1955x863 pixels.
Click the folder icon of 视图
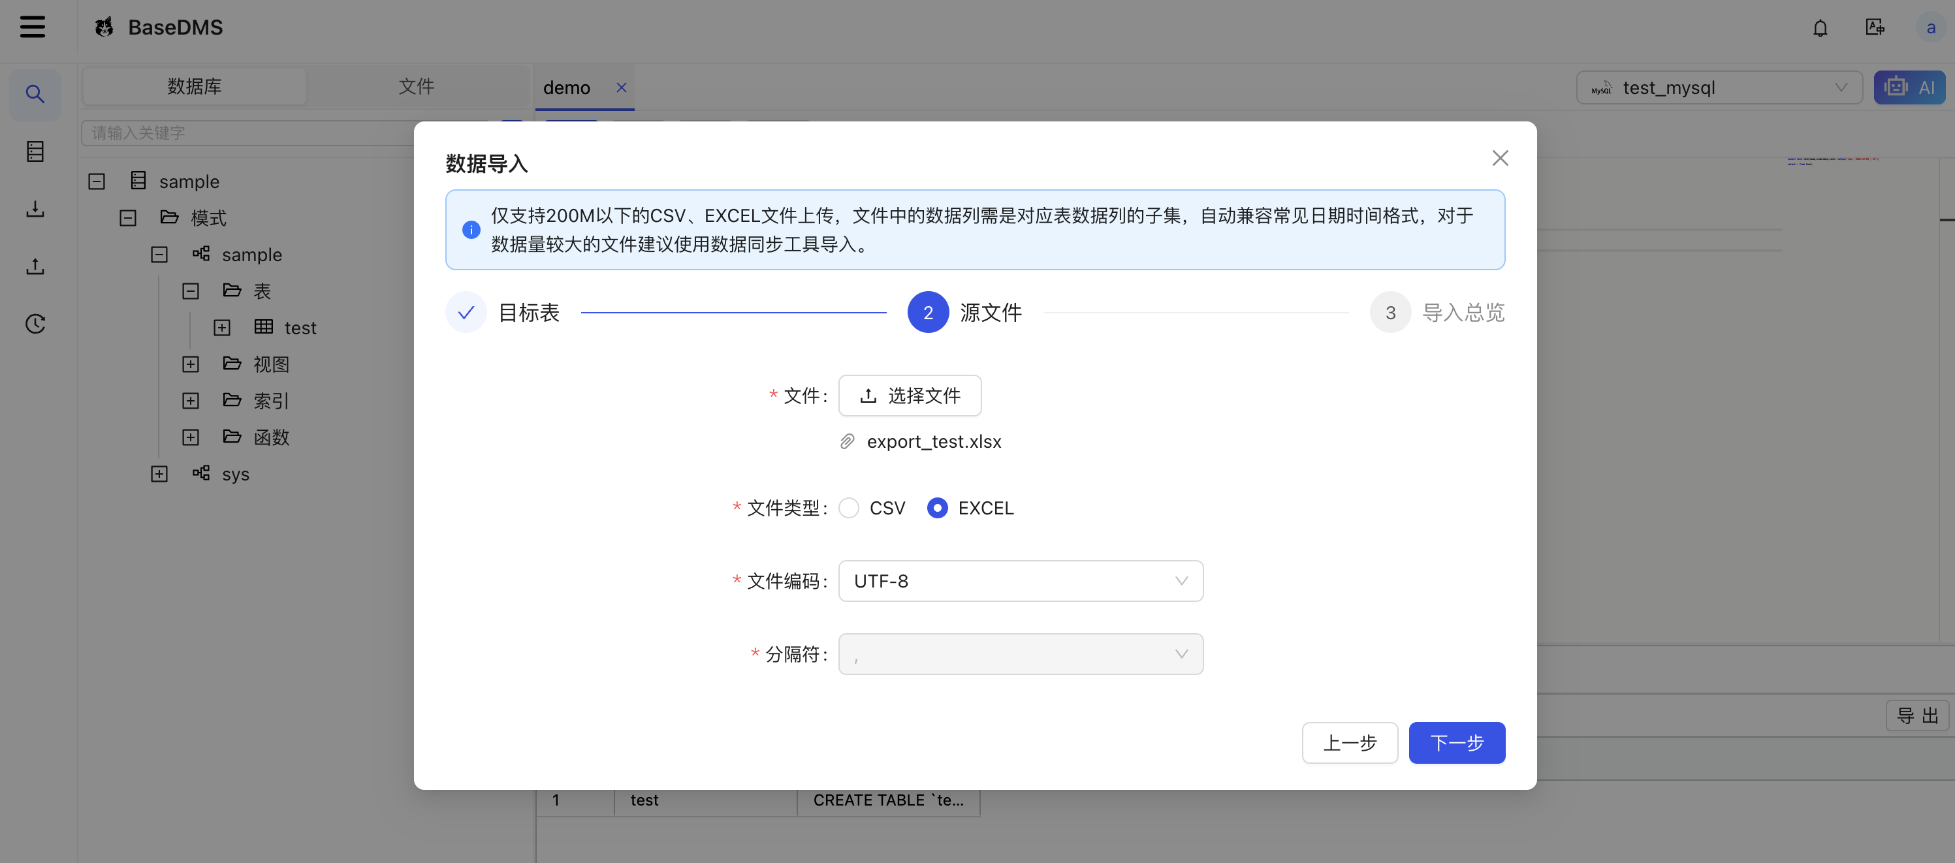pos(231,363)
